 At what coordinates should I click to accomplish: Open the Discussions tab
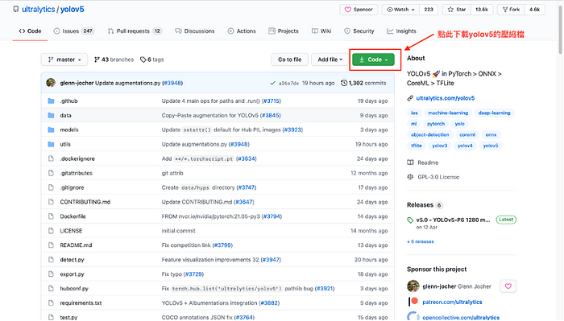point(195,31)
